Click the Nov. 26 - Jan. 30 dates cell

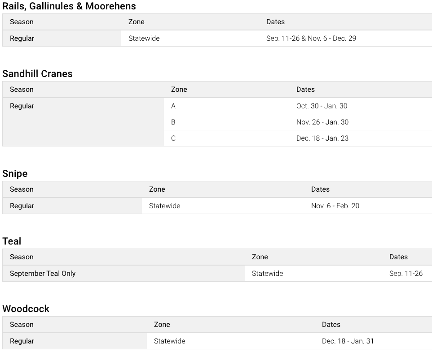click(x=322, y=122)
